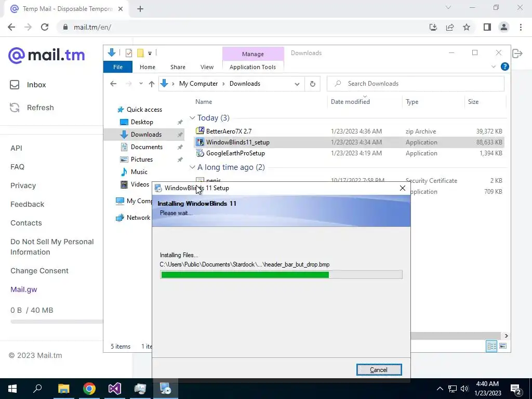532x399 pixels.
Task: Click the mail.tm logo
Action: click(46, 55)
